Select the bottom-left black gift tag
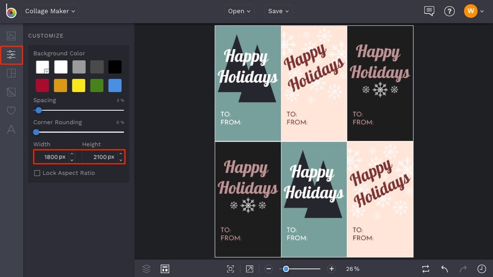The image size is (493, 277). coord(248,199)
